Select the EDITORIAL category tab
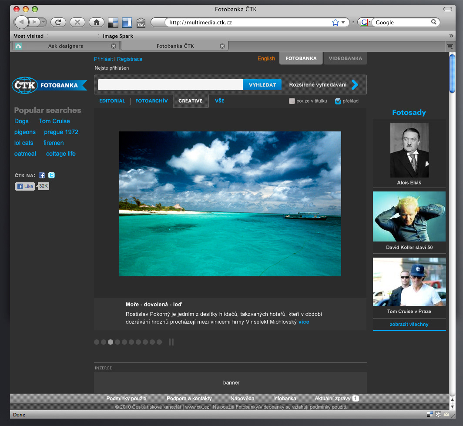This screenshot has height=426, width=463. pyautogui.click(x=112, y=101)
